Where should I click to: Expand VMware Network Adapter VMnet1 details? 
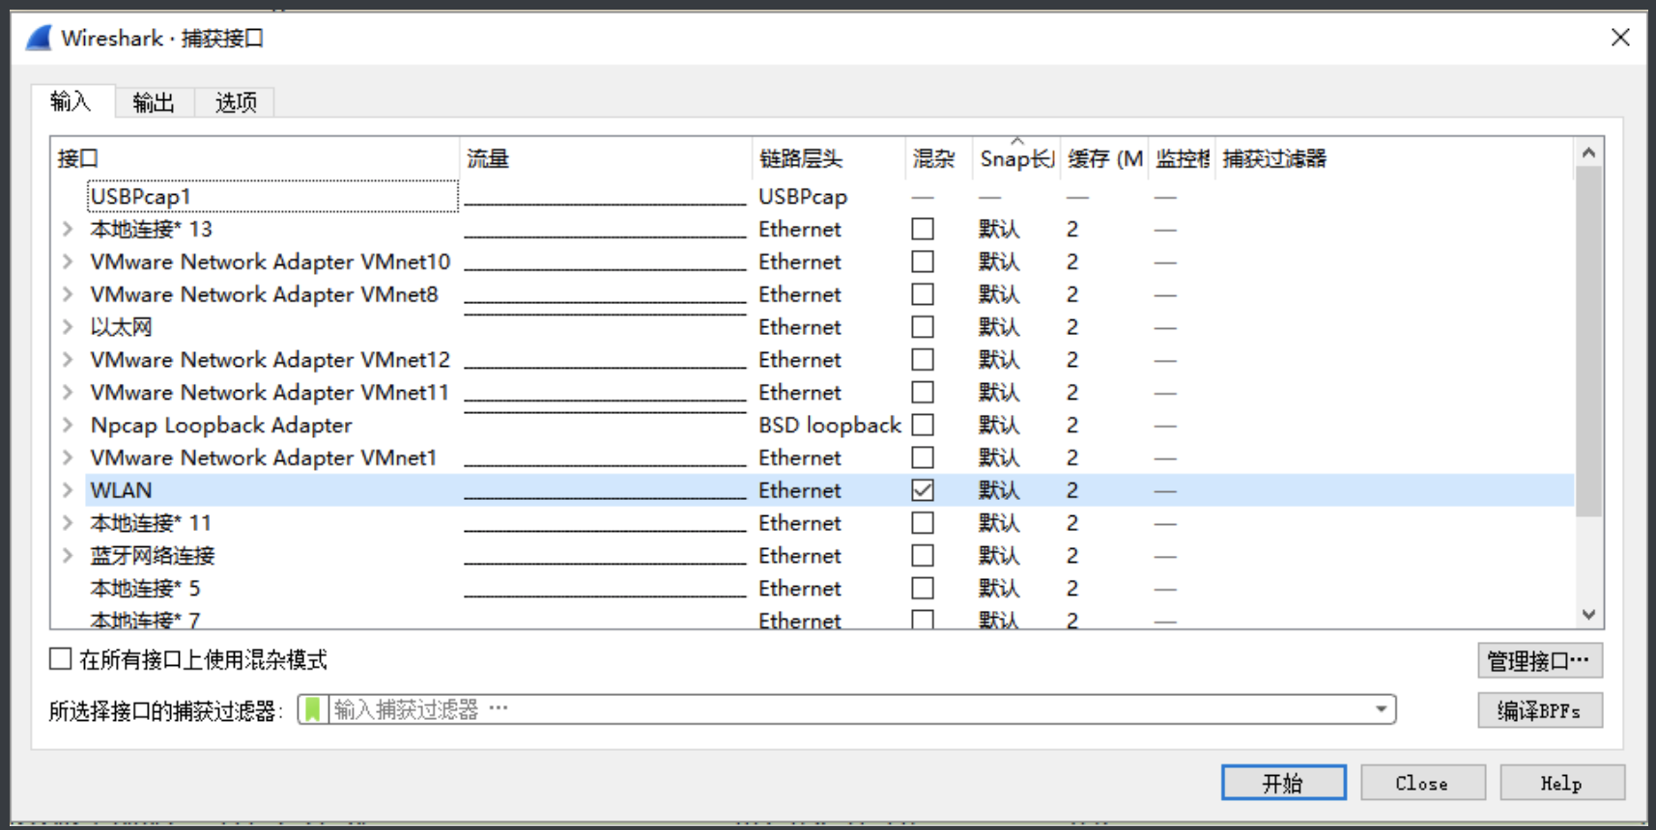pyautogui.click(x=68, y=457)
